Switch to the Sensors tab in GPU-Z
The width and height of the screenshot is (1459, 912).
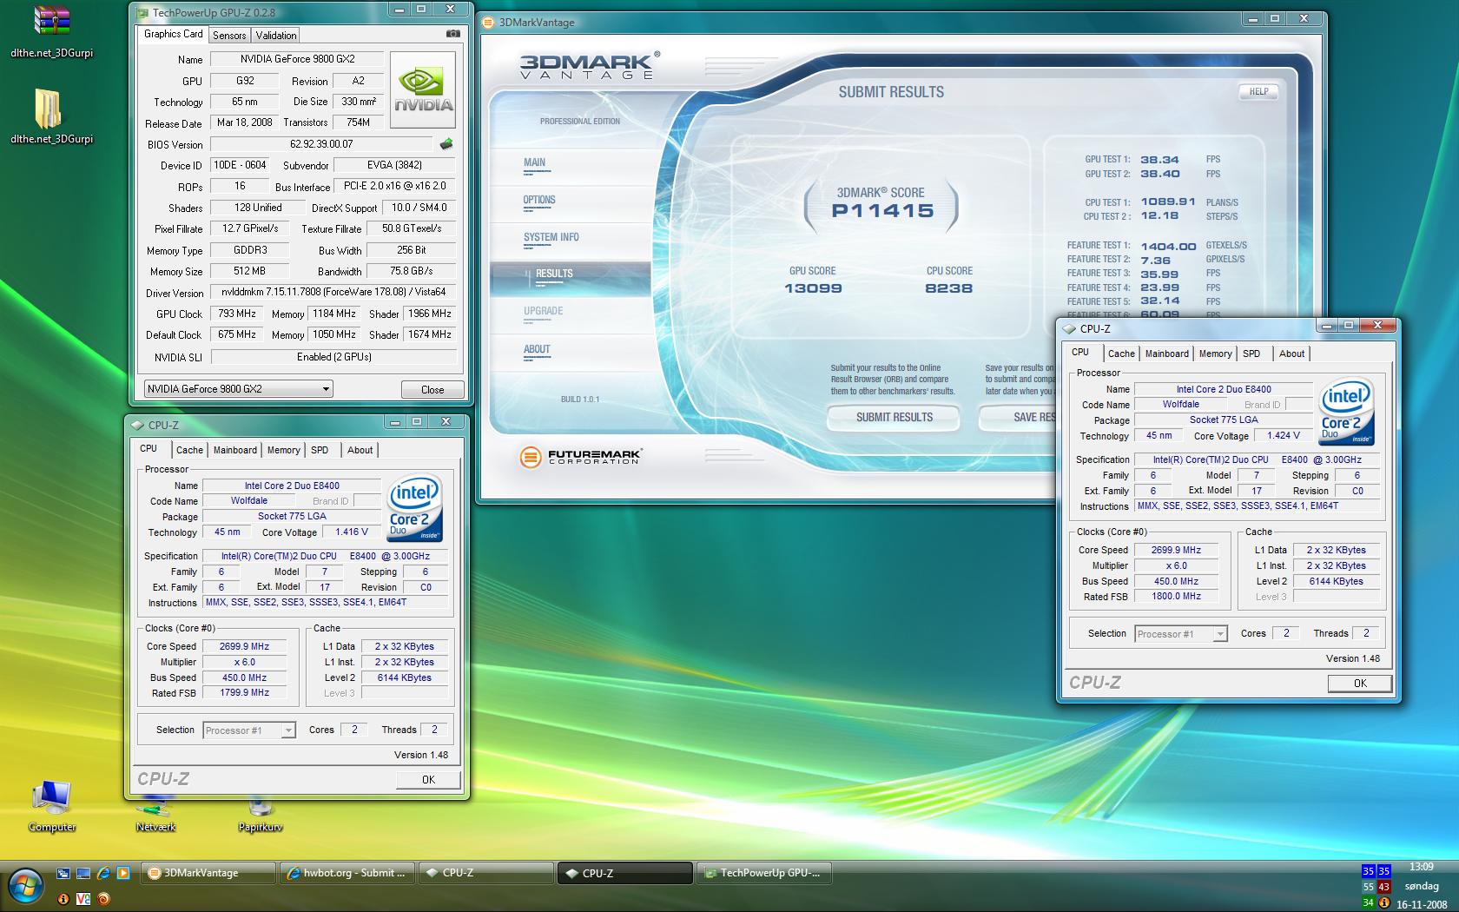(229, 36)
